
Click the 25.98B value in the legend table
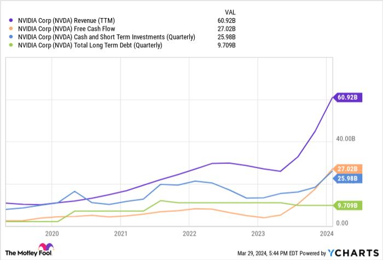227,37
